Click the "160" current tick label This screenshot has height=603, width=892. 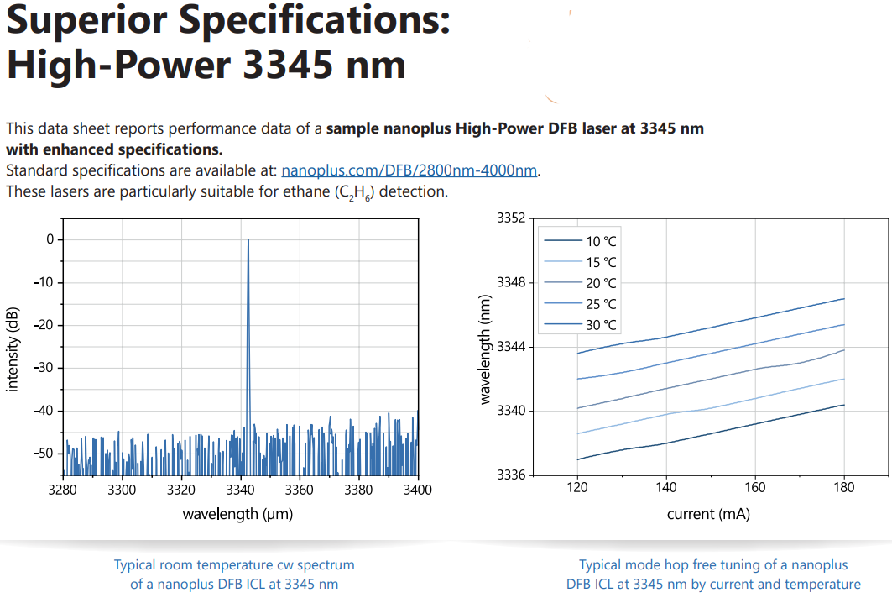(x=755, y=487)
